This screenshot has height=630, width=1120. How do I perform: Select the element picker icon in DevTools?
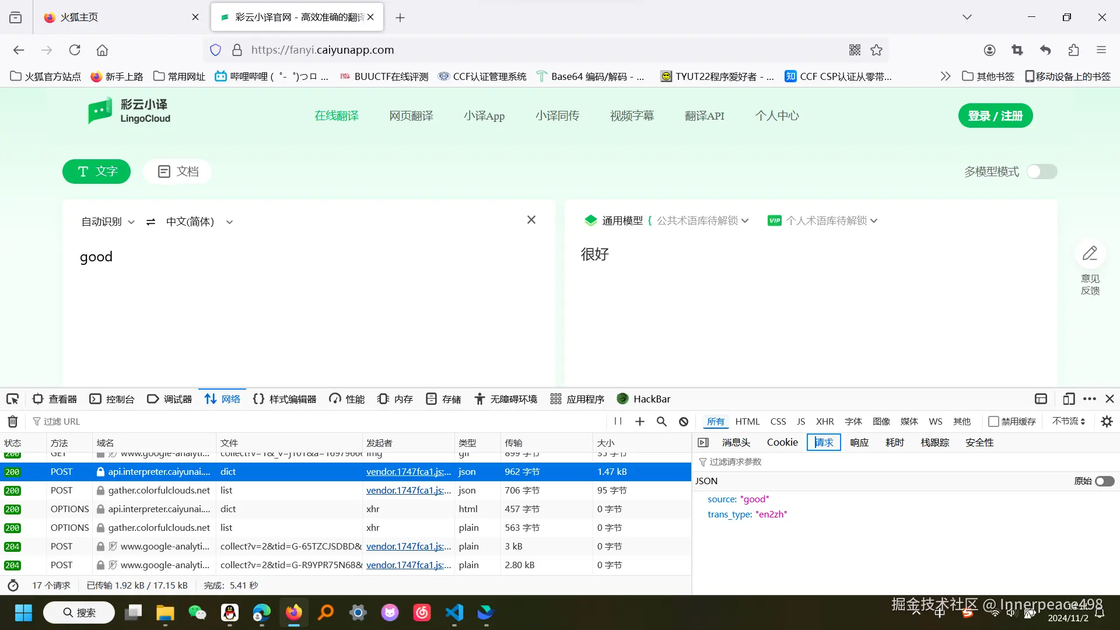point(12,398)
